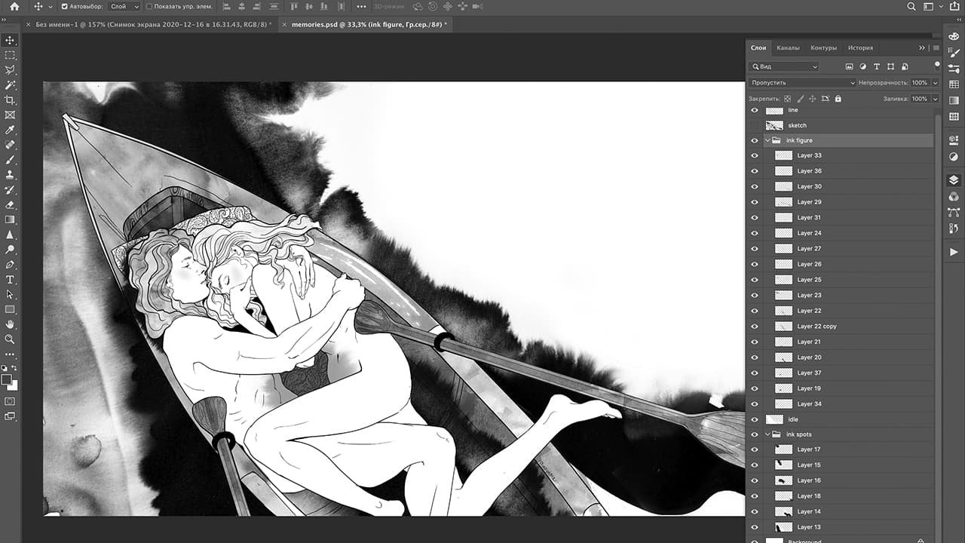This screenshot has width=965, height=543.
Task: Filter layers by pixel layer type
Action: (849, 67)
